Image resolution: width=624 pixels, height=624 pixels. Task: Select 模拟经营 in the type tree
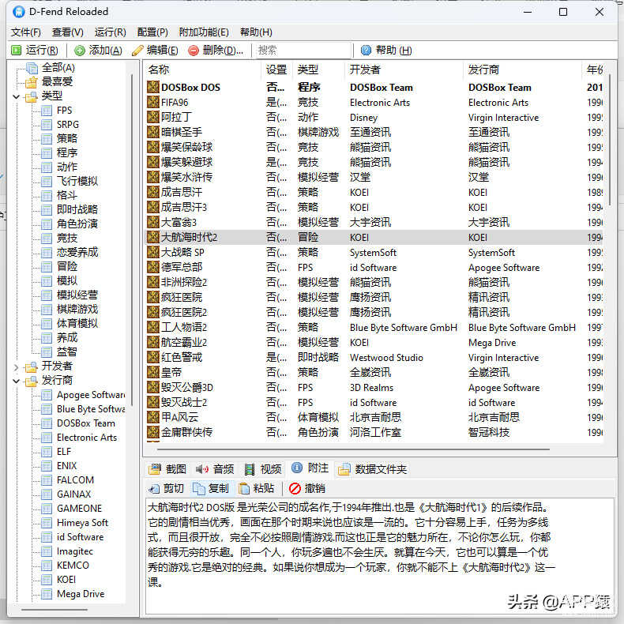tap(77, 295)
